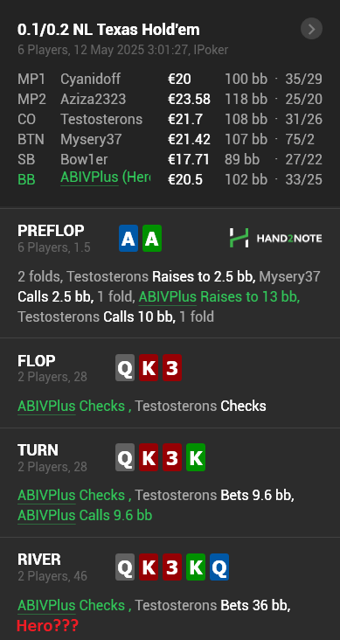The height and width of the screenshot is (640, 340).
Task: Click the red King card in turn row
Action: click(x=149, y=457)
